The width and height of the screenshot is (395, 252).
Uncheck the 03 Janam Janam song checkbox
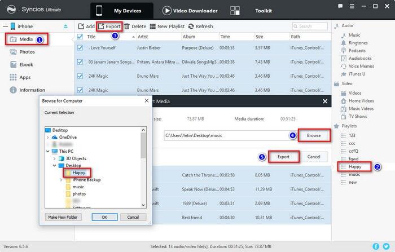[80, 61]
